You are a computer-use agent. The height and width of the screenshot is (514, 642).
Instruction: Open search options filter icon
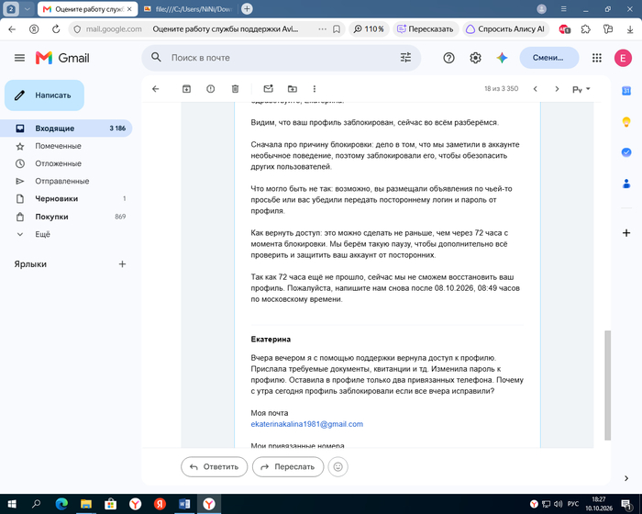[x=405, y=58]
